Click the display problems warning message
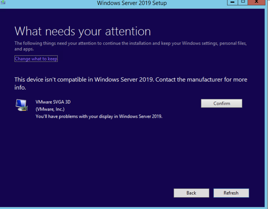Image resolution: width=270 pixels, height=209 pixels. [99, 116]
